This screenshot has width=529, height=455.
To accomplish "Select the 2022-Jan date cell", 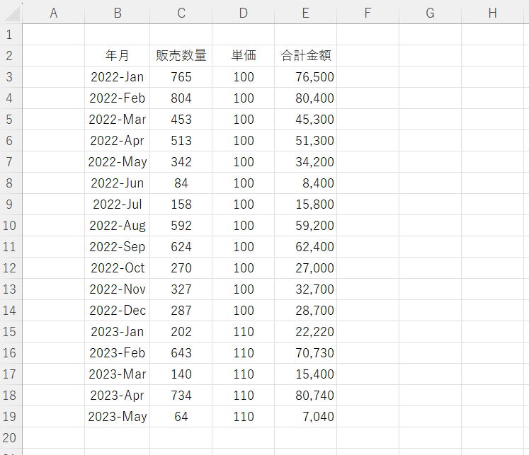I will pos(117,77).
